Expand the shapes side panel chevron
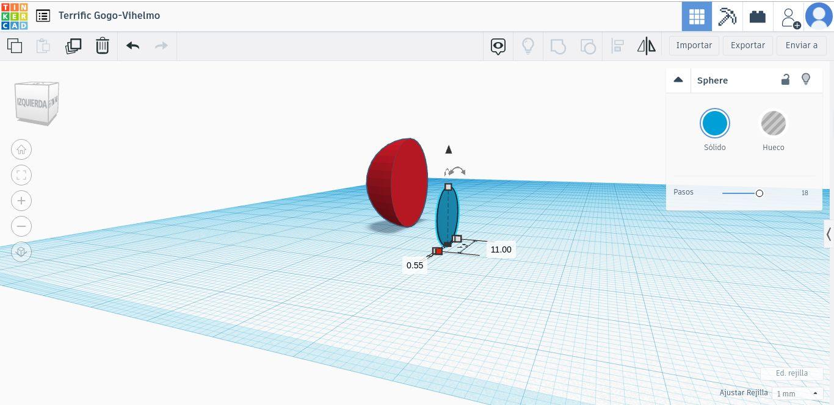Screen dimensions: 834x405 coord(829,234)
